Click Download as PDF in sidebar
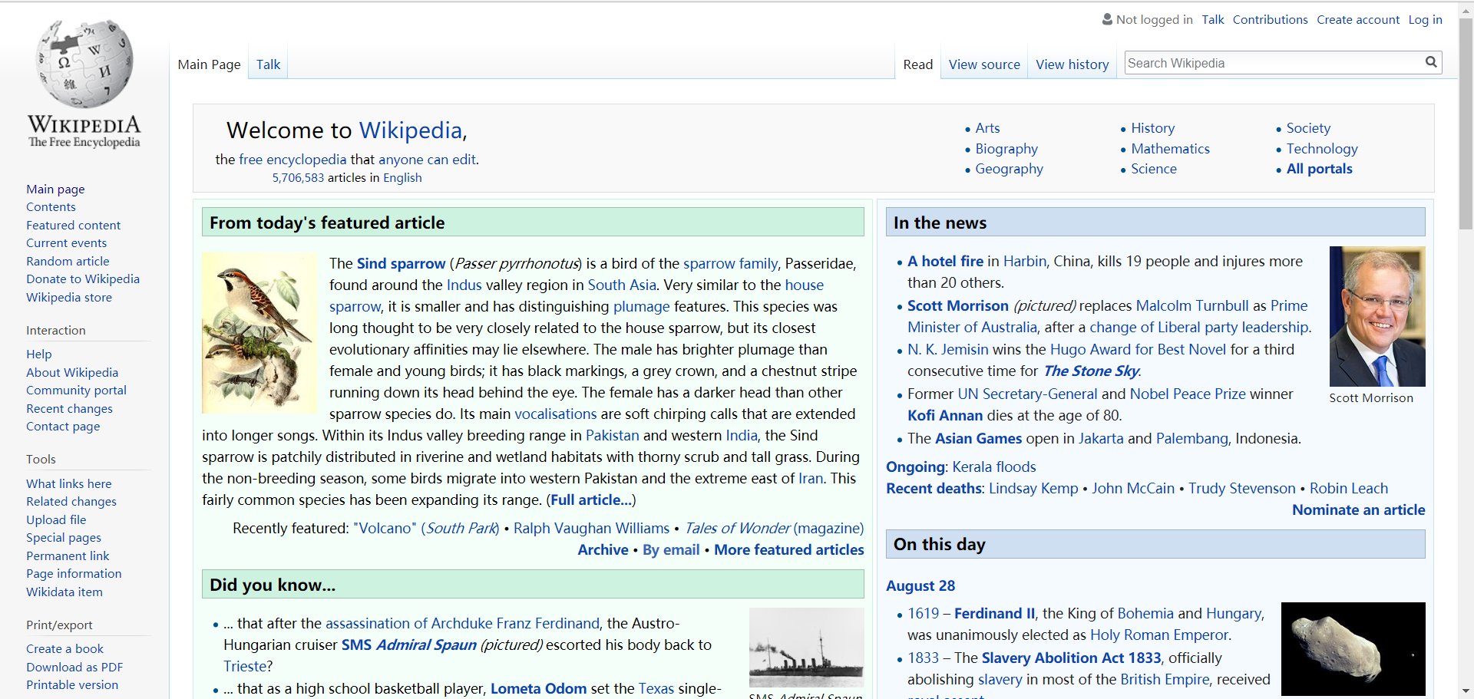The width and height of the screenshot is (1474, 699). point(74,667)
